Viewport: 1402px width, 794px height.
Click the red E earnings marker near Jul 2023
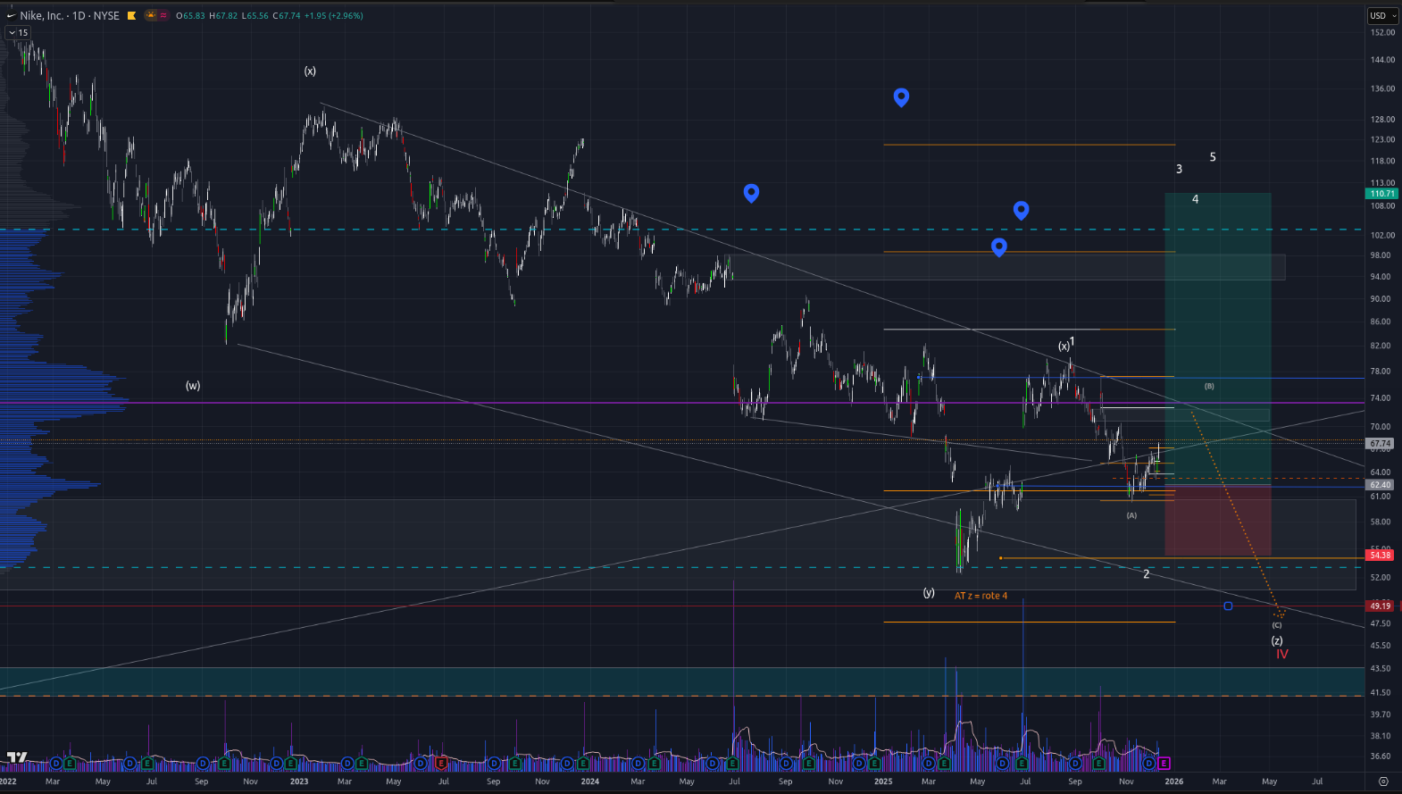[x=441, y=764]
